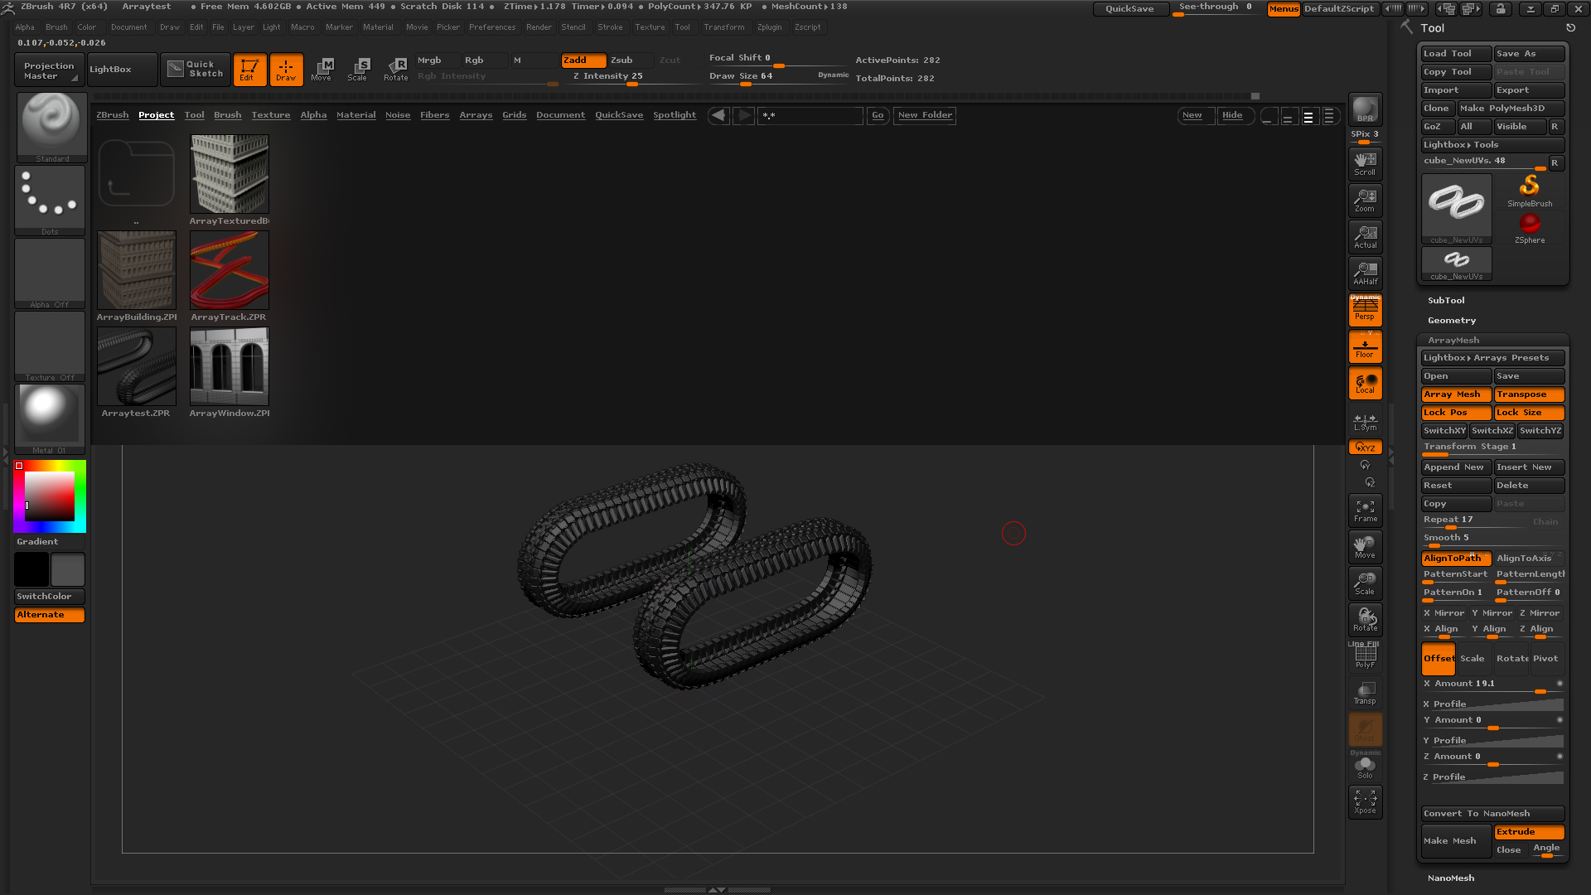The width and height of the screenshot is (1591, 895).
Task: Expand the SubTool section
Action: pyautogui.click(x=1446, y=301)
